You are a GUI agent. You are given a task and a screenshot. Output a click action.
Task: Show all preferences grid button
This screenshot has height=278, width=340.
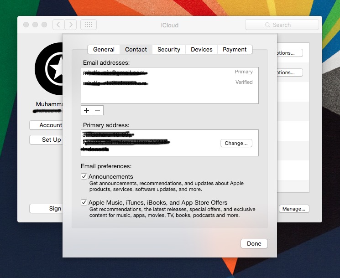point(89,25)
